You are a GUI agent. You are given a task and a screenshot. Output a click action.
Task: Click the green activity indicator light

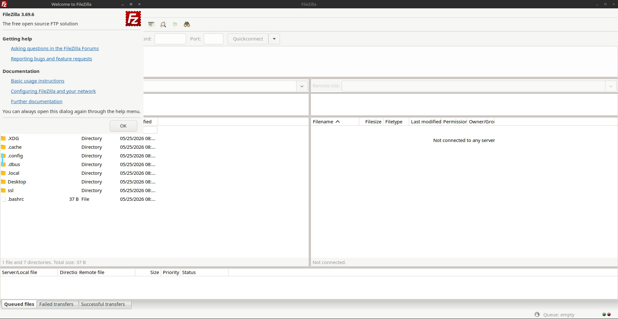click(604, 315)
